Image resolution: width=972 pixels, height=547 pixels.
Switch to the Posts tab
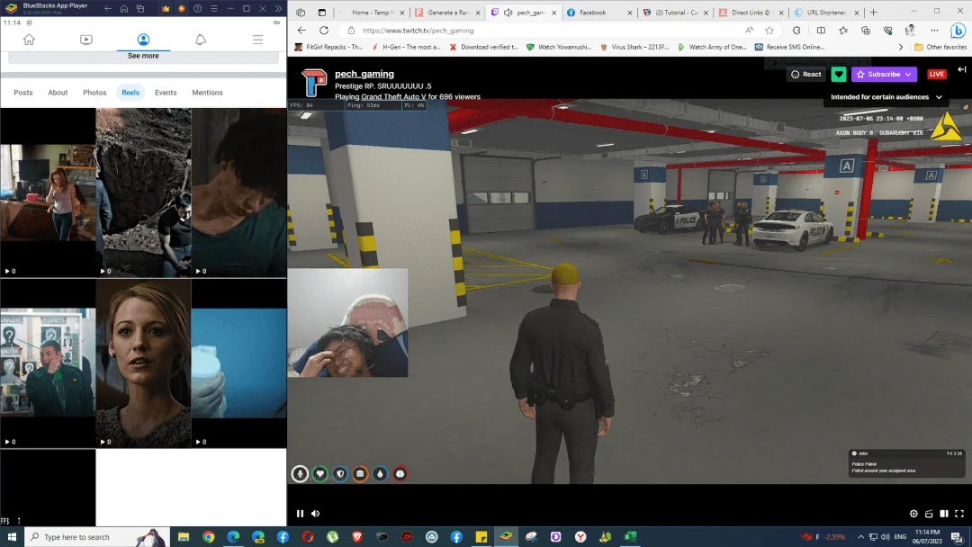[x=22, y=93]
